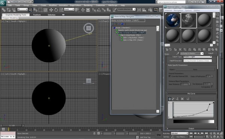The width and height of the screenshot is (225, 139).
Task: Click the Go to Parent icon
Action: point(213,50)
